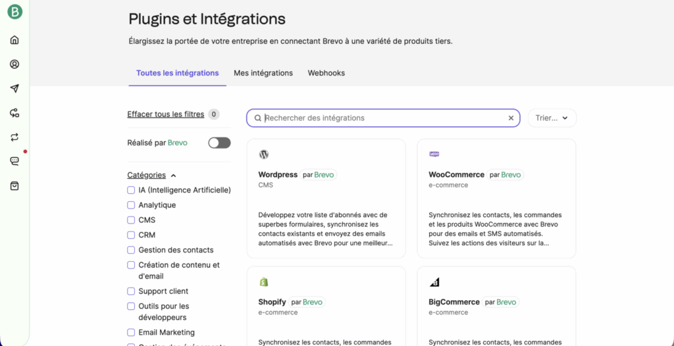Switch to the Webhooks tab
Screen dimensions: 674x346
[x=326, y=73]
